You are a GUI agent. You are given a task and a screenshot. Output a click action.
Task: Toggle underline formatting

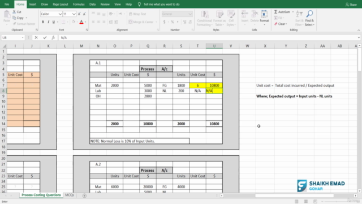pyautogui.click(x=54, y=22)
